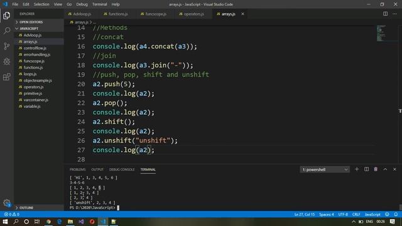Image resolution: width=402 pixels, height=226 pixels.
Task: Open the Edit menu
Action: click(26, 4)
